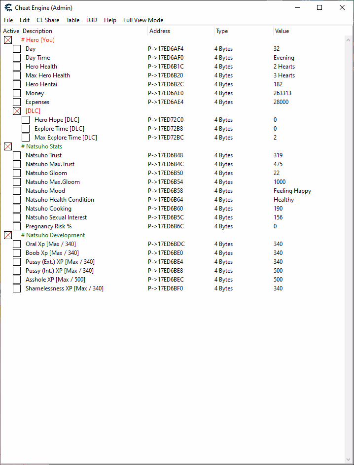354x465 pixels.
Task: Click the scrollbar up arrow
Action: tap(349, 40)
